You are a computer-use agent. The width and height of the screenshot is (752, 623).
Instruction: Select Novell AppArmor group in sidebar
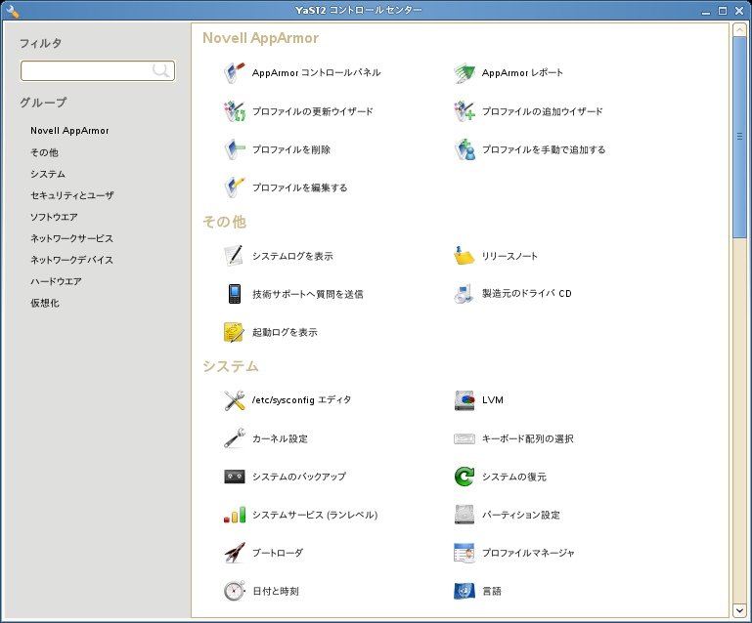point(69,130)
